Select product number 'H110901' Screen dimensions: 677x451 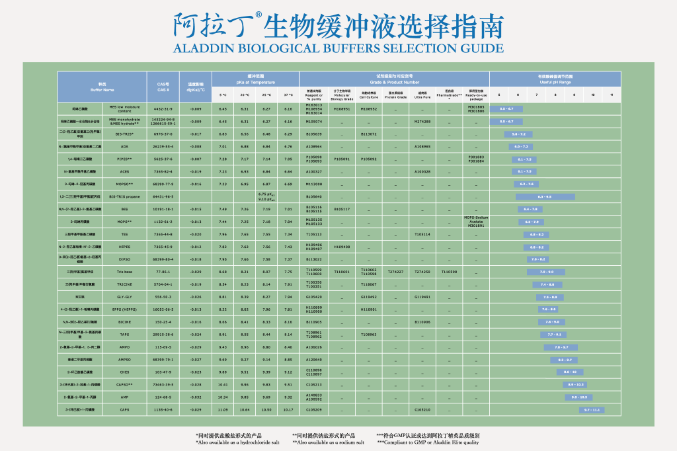point(369,309)
